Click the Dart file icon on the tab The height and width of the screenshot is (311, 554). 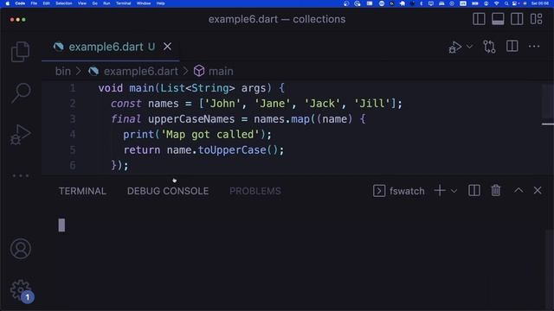point(58,47)
